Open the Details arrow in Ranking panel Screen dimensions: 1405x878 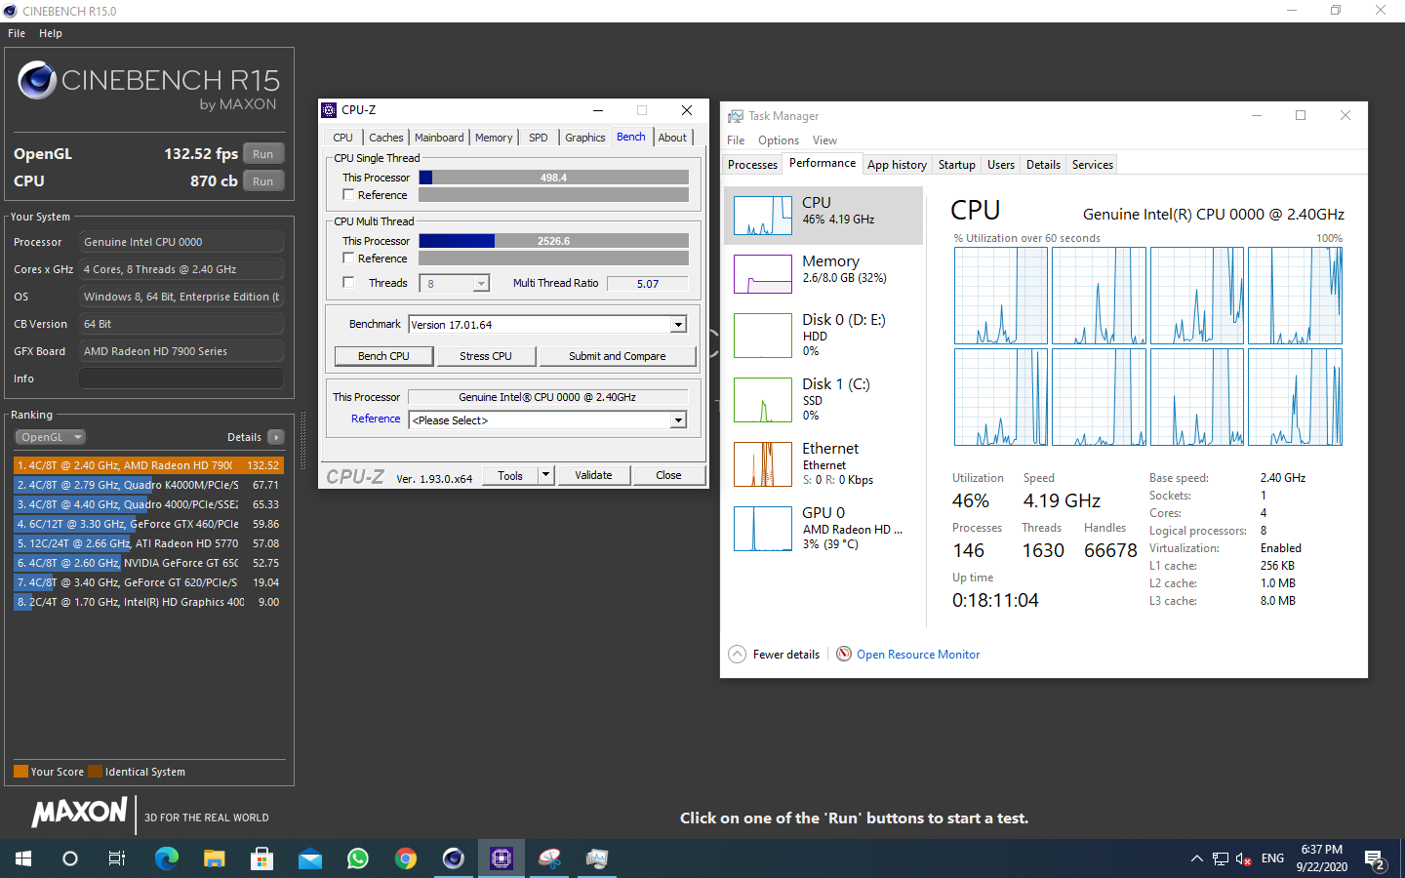click(276, 437)
